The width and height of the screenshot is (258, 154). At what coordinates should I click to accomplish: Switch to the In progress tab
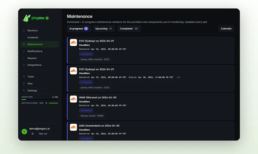tap(79, 29)
